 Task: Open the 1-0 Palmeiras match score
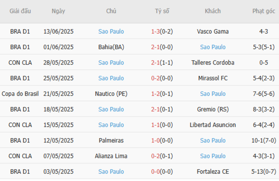[x=155, y=140]
